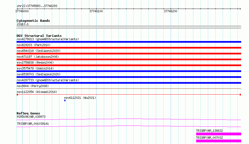Click the MIR5096 magenta intron line
The height and width of the screenshot is (144, 249).
129,119
